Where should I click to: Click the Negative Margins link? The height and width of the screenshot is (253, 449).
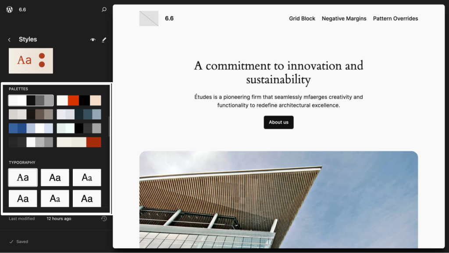[x=344, y=18]
